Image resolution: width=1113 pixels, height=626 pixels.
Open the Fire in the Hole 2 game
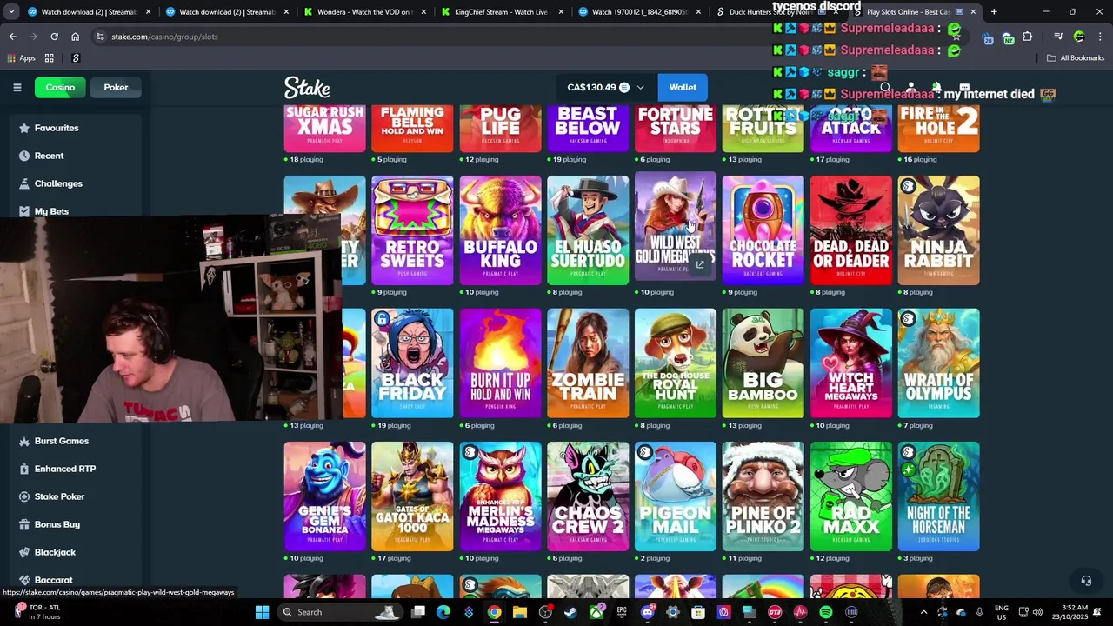click(939, 129)
